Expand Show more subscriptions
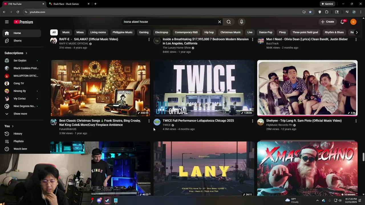365x205 pixels. [x=22, y=114]
